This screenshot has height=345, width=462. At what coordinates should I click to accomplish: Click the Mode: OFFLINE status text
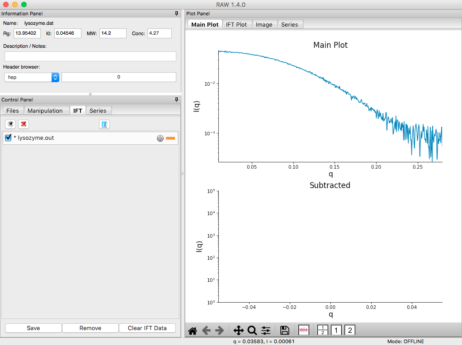pyautogui.click(x=405, y=341)
